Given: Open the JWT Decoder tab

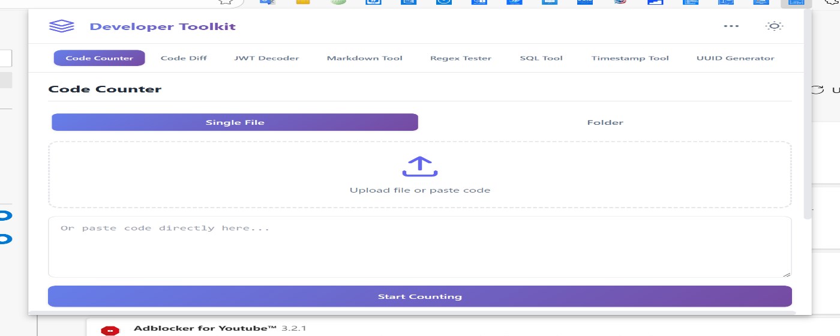Looking at the screenshot, I should tap(266, 58).
